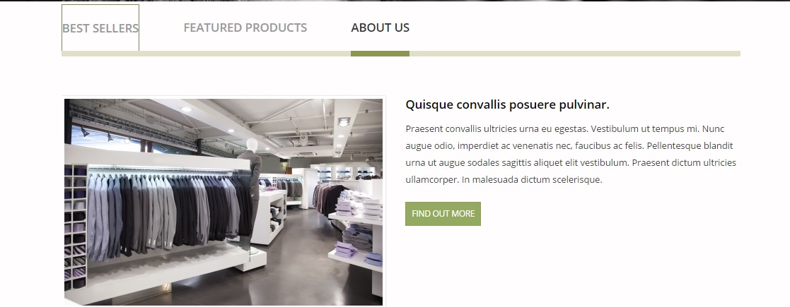Click the dark banner strip at page top
Screen dimensions: 790x307
tap(395, 1)
